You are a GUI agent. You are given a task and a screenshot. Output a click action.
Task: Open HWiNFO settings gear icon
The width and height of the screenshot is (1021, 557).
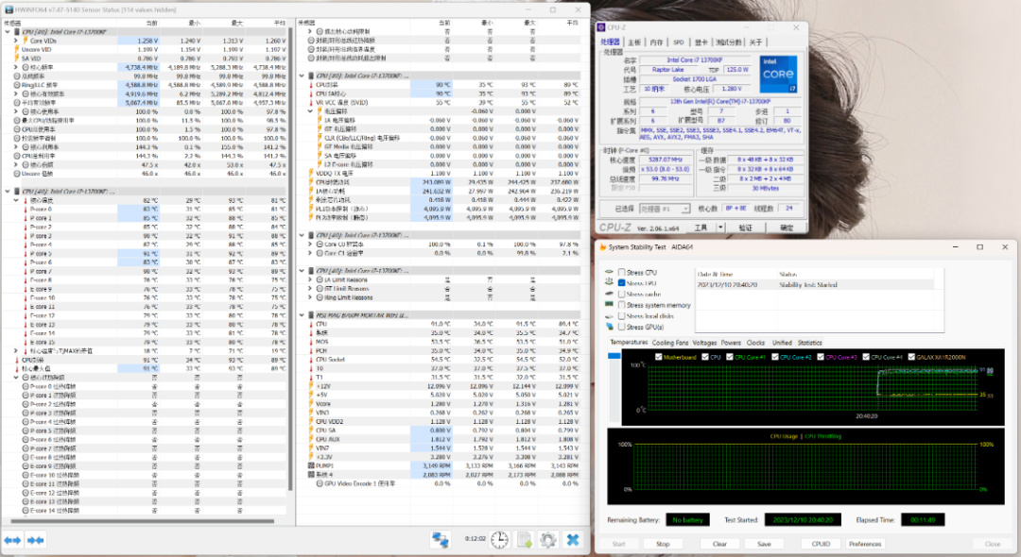point(547,540)
